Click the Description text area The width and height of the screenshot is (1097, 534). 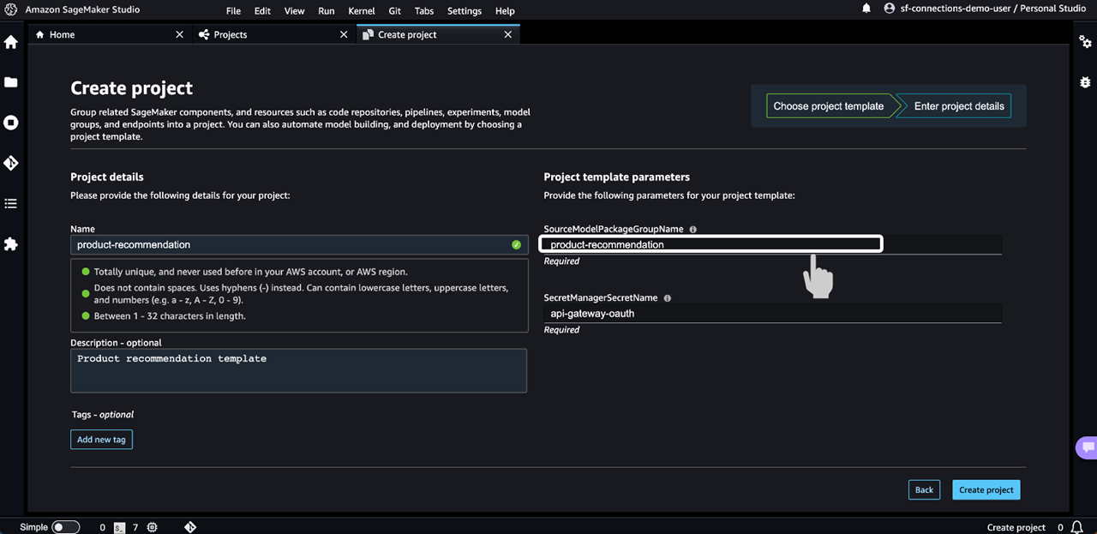point(298,370)
